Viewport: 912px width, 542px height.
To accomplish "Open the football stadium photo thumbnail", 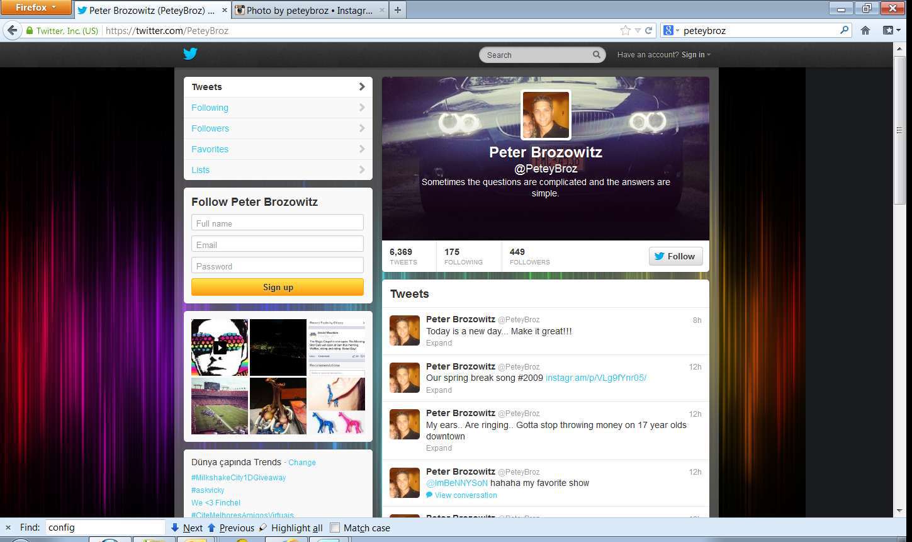I will coord(219,406).
